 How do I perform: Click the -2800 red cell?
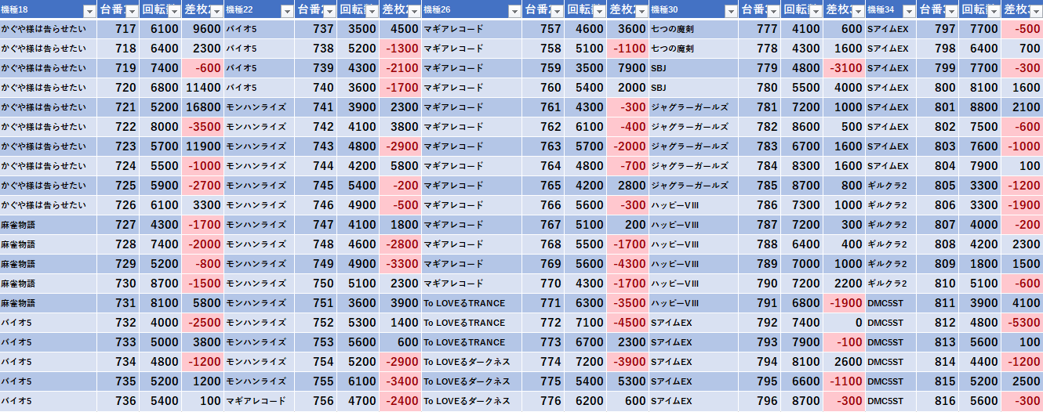pos(400,244)
